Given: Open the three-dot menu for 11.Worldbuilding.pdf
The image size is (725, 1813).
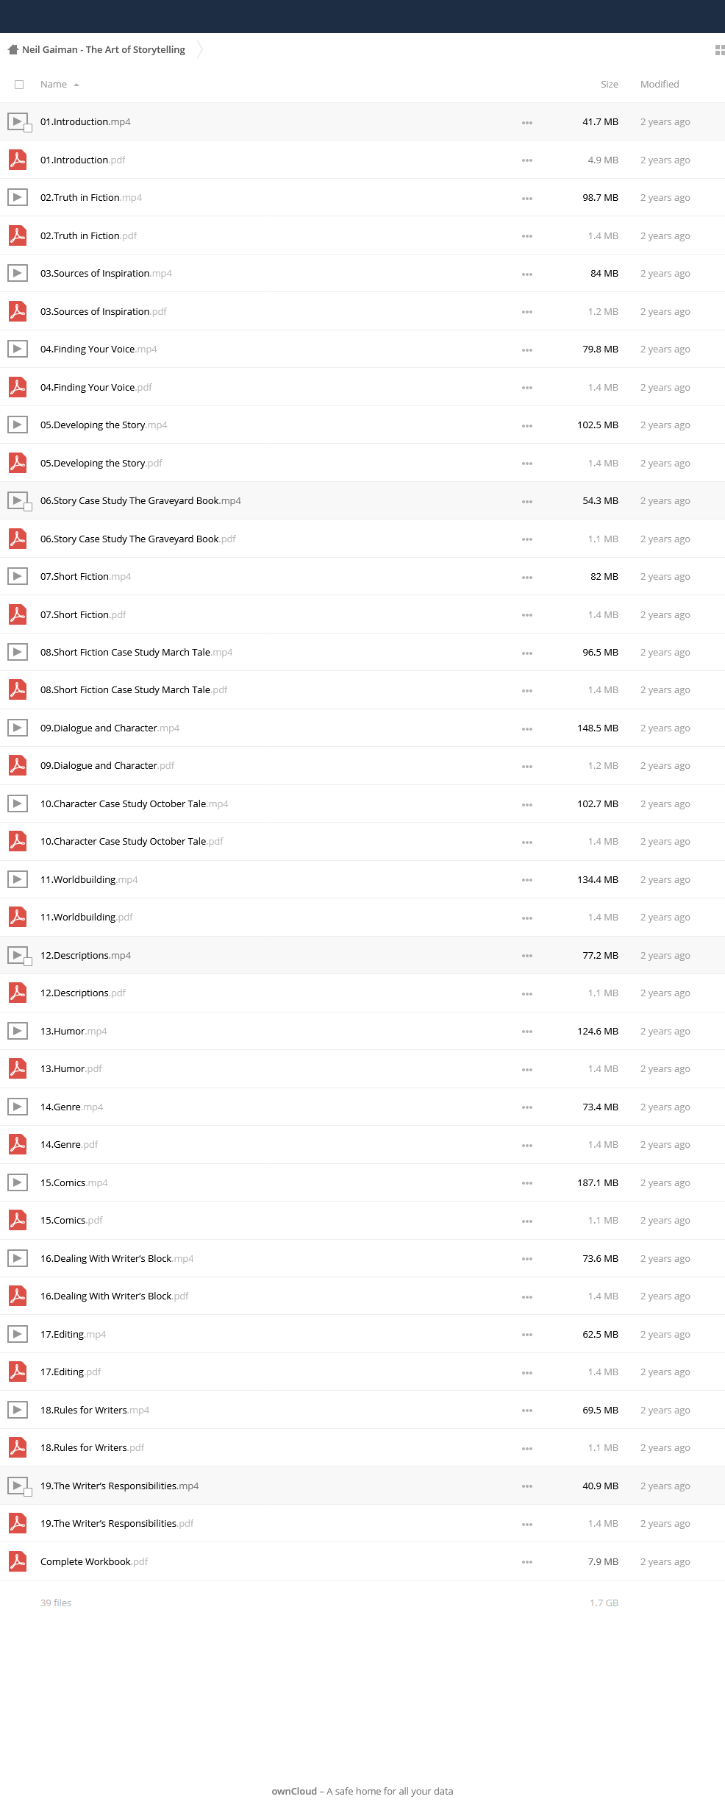Looking at the screenshot, I should (527, 918).
